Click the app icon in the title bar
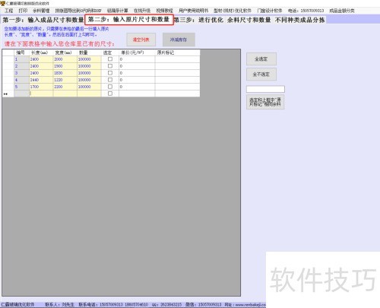 click(x=3, y=3)
